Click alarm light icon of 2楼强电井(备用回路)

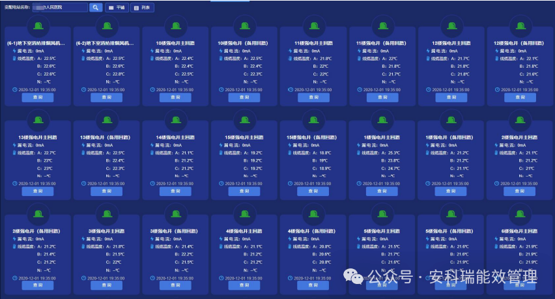38,214
